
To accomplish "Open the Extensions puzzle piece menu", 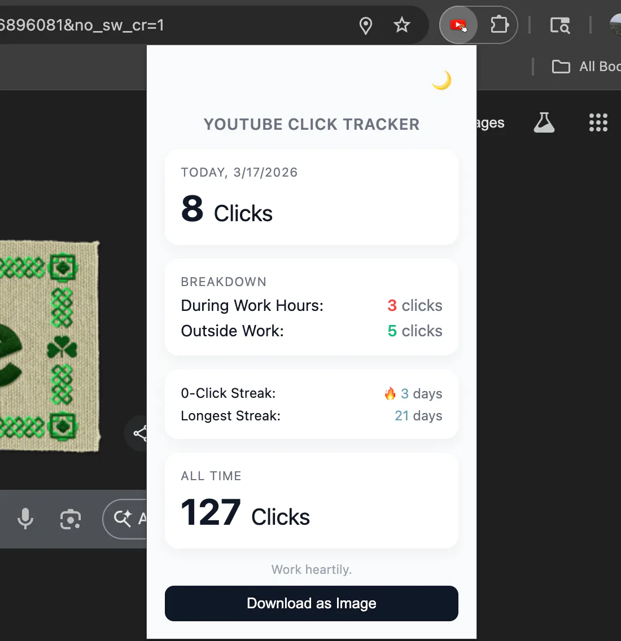I will (x=499, y=25).
